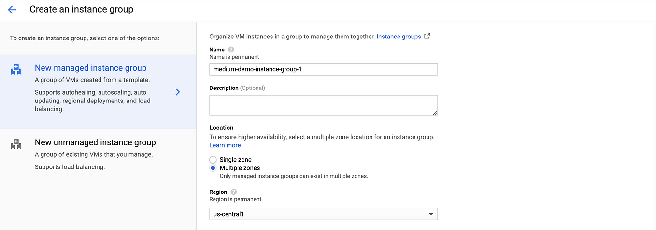The height and width of the screenshot is (230, 656).
Task: Click the 'Create an instance group' title
Action: pos(82,9)
